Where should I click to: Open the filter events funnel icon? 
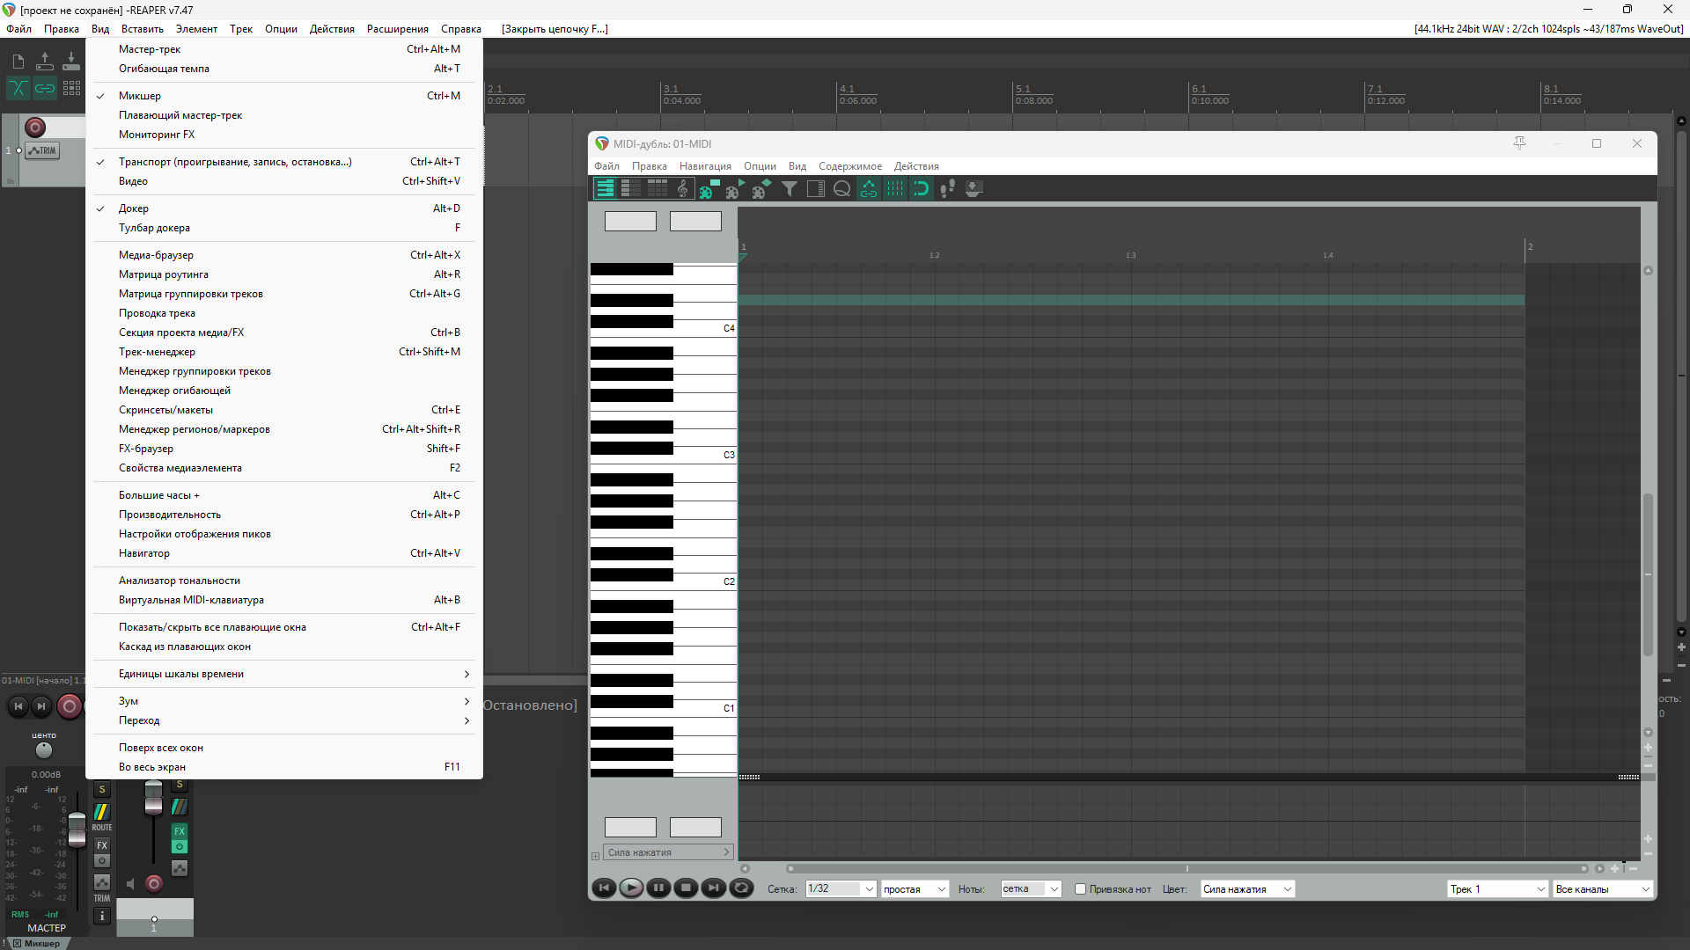click(790, 188)
